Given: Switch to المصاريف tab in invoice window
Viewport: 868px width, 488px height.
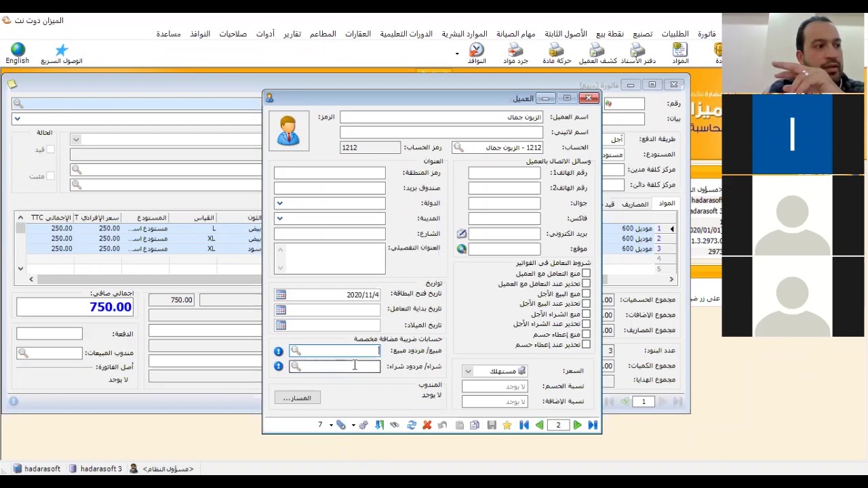Looking at the screenshot, I should click(635, 204).
